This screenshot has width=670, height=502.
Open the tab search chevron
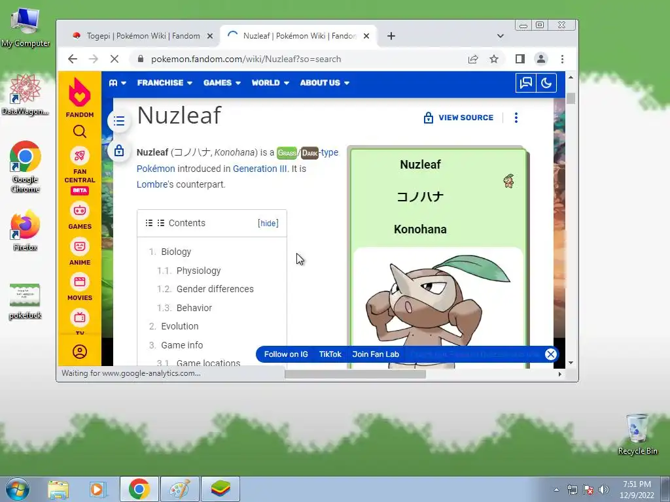click(x=501, y=36)
